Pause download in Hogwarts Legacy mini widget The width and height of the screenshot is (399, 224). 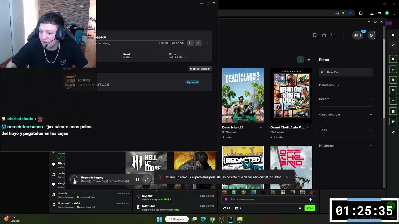point(137,179)
